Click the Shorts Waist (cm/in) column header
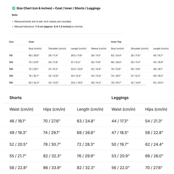174x174 pixels. coord(21,109)
